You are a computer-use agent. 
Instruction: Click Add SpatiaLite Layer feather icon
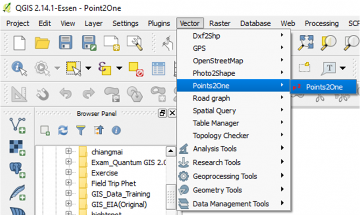(x=17, y=192)
